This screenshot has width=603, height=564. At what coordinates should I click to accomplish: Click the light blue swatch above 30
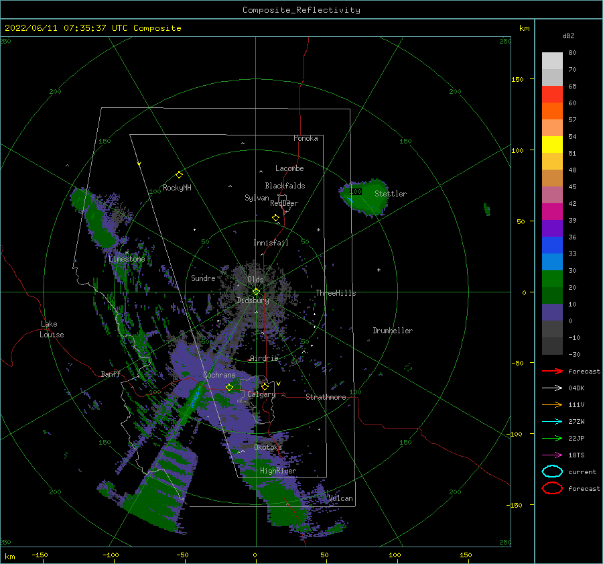pos(552,262)
